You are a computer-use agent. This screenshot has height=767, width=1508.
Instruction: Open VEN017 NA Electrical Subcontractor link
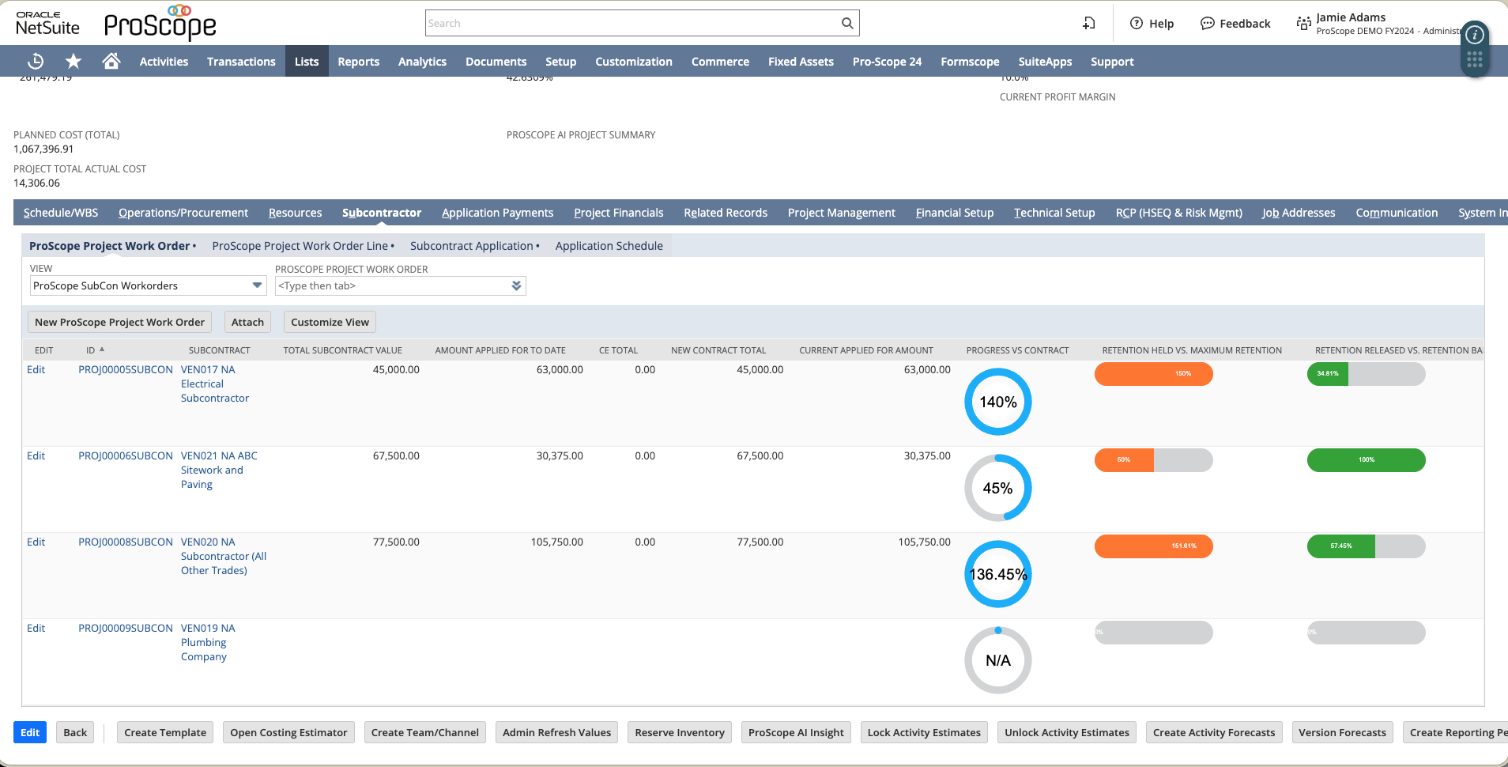215,383
